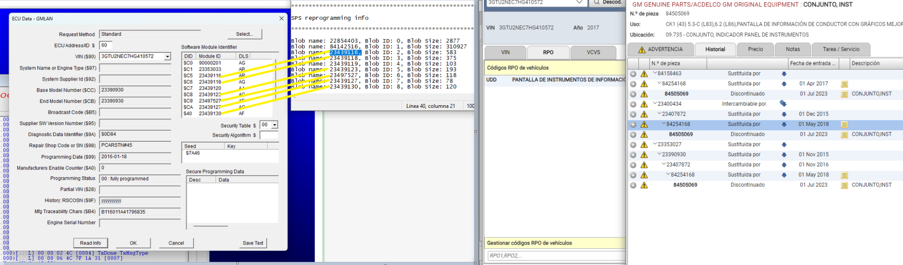This screenshot has width=903, height=265.
Task: Click the Secure Programming Data horizontal scrollbar
Action: (210, 226)
